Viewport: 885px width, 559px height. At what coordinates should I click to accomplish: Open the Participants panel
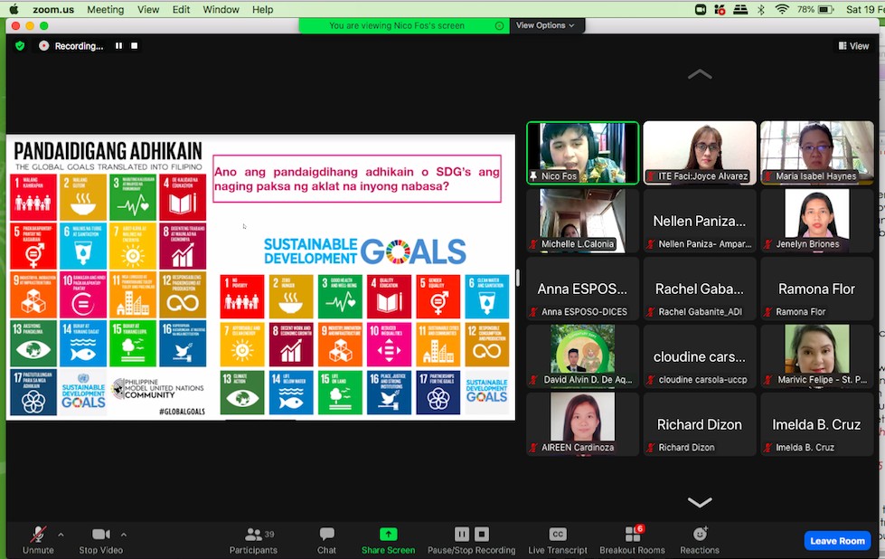(x=253, y=540)
